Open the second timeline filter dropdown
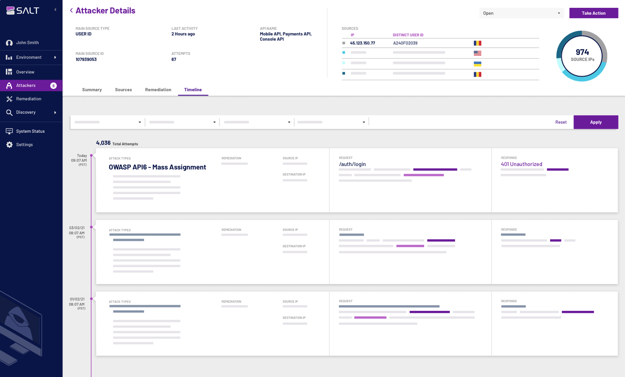625x377 pixels. pos(182,122)
